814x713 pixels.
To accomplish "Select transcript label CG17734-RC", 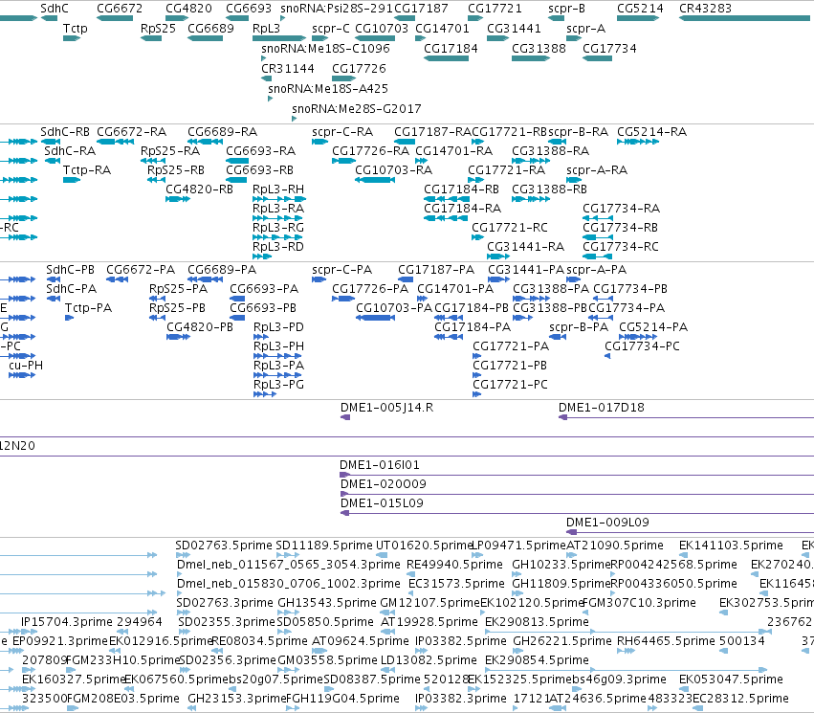I will coord(621,247).
